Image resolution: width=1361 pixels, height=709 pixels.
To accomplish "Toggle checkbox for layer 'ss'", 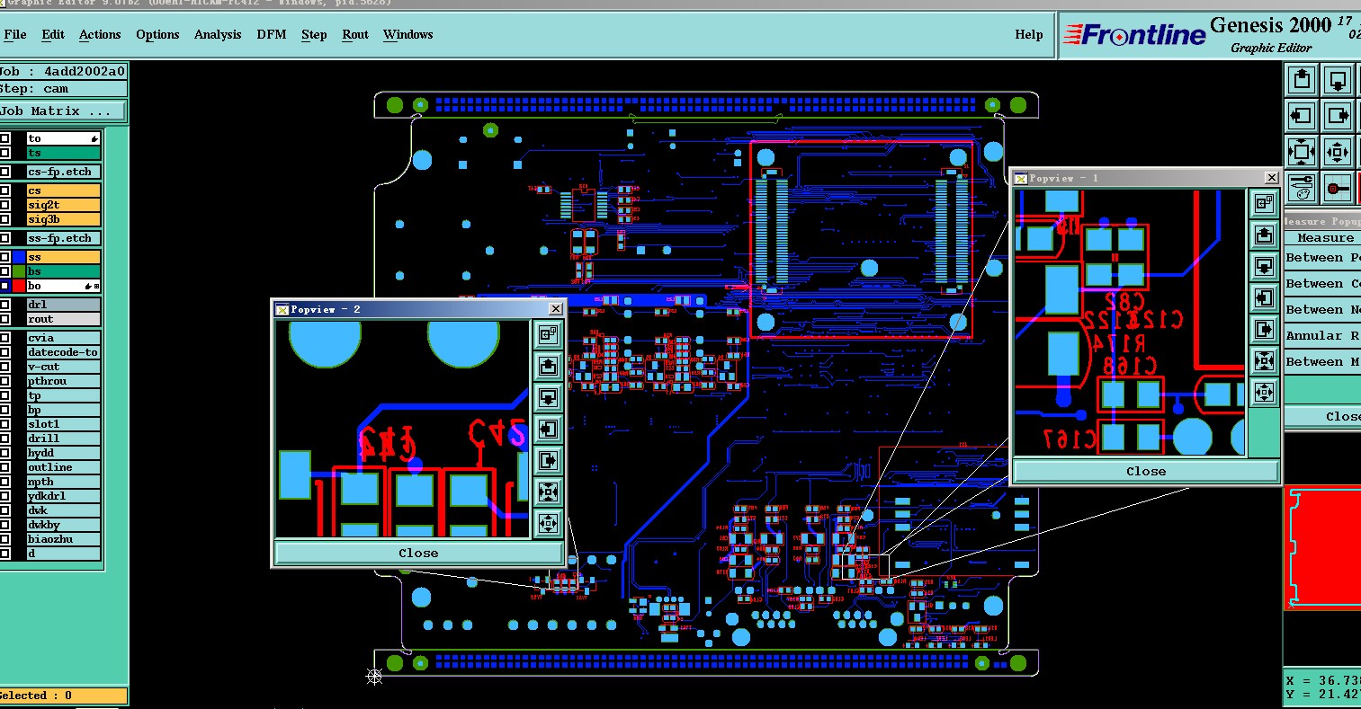I will pos(5,257).
